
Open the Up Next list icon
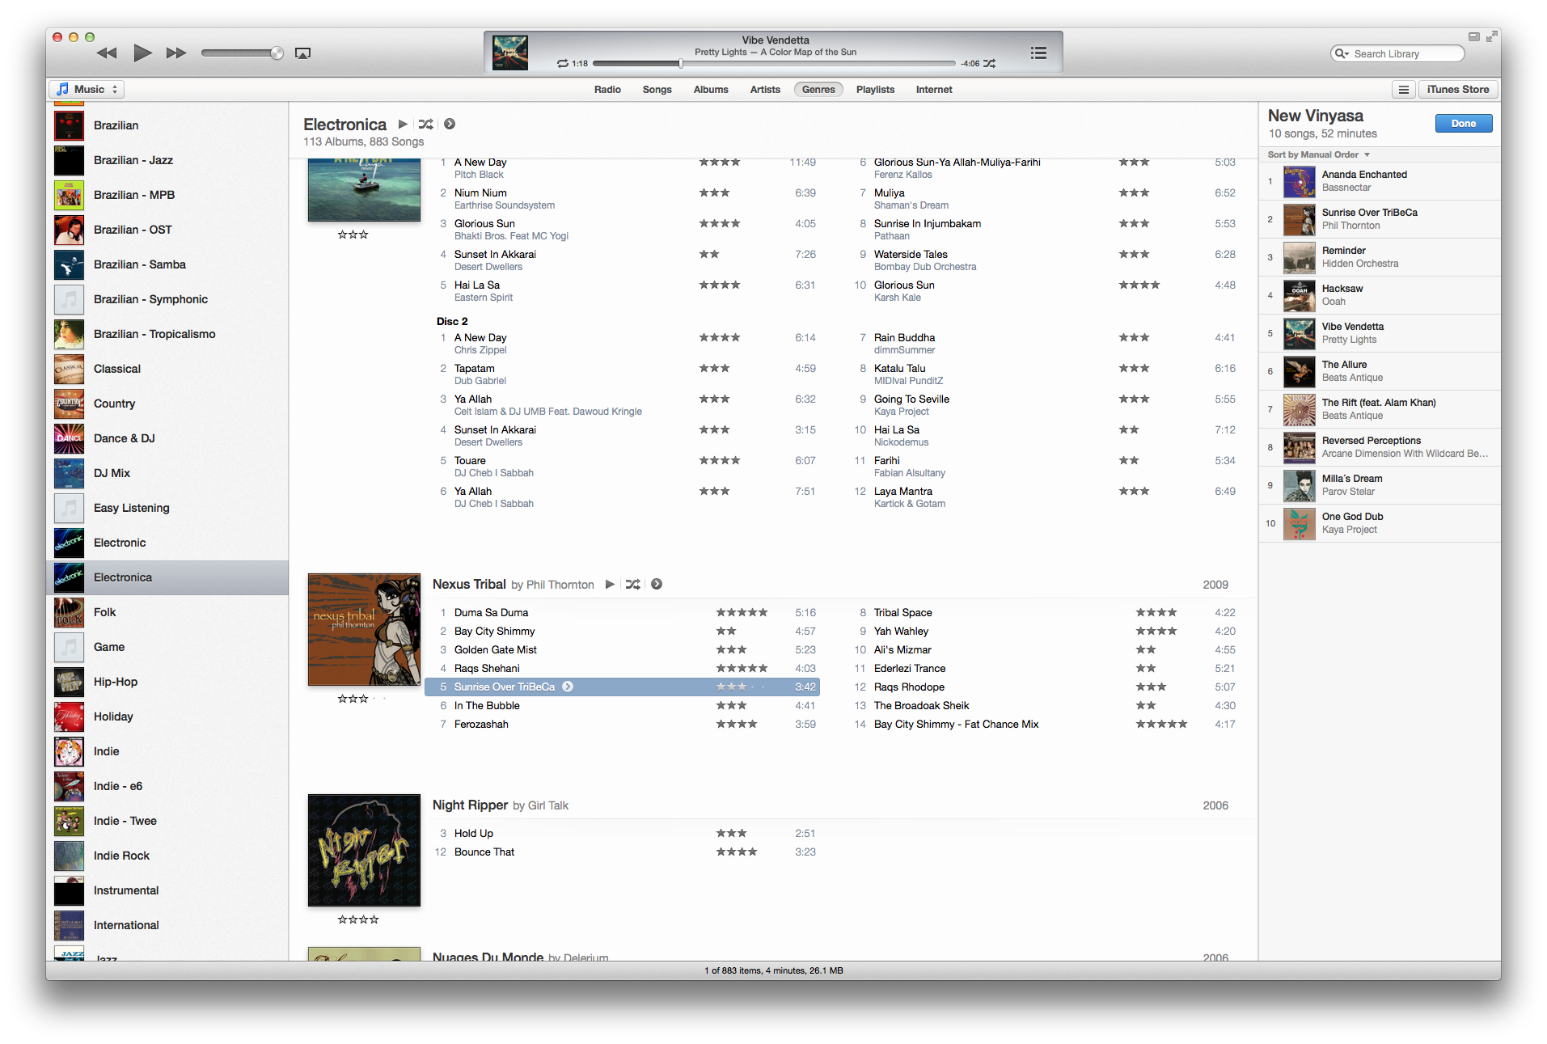pyautogui.click(x=1038, y=53)
